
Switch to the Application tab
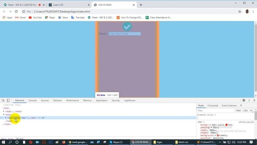tap(102, 100)
